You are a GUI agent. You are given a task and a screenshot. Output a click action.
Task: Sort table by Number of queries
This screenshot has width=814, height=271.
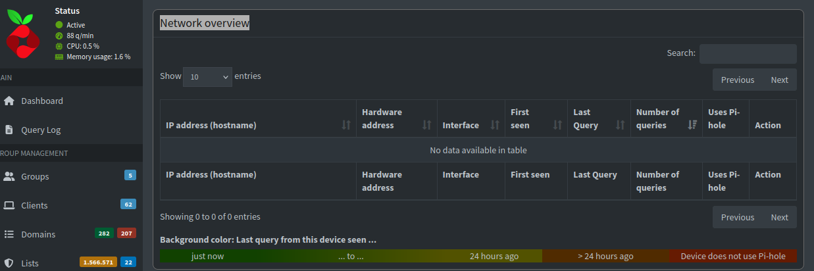[x=665, y=118]
